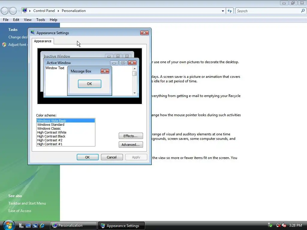
Task: Click the Control Panel icon in address bar
Action: coord(25,10)
